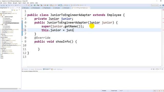Click the New Java Class icon
The height and width of the screenshot is (92, 164).
(x=47, y=5)
